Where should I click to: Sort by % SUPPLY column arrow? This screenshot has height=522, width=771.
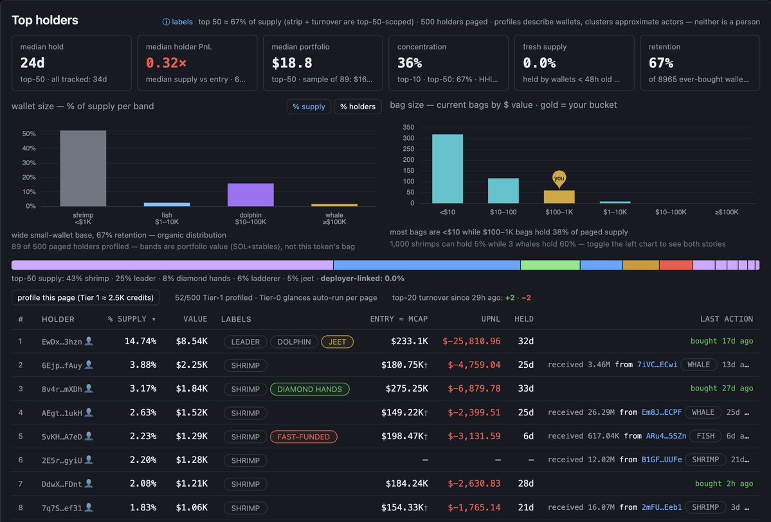click(x=154, y=319)
